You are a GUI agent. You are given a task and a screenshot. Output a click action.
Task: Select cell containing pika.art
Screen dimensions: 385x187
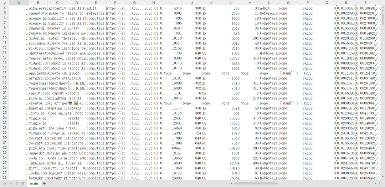38,128
